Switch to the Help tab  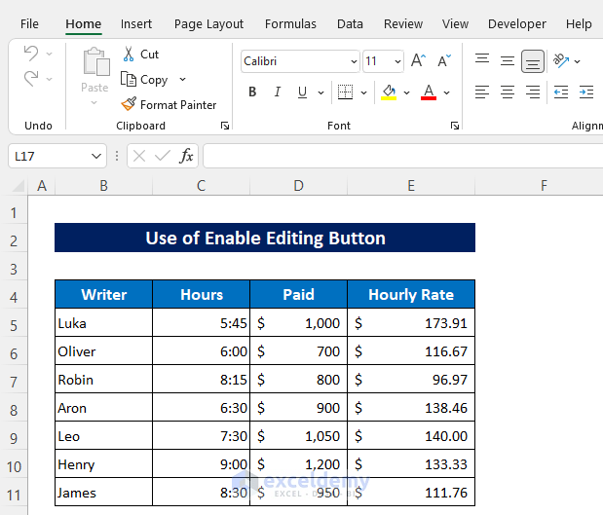(579, 23)
